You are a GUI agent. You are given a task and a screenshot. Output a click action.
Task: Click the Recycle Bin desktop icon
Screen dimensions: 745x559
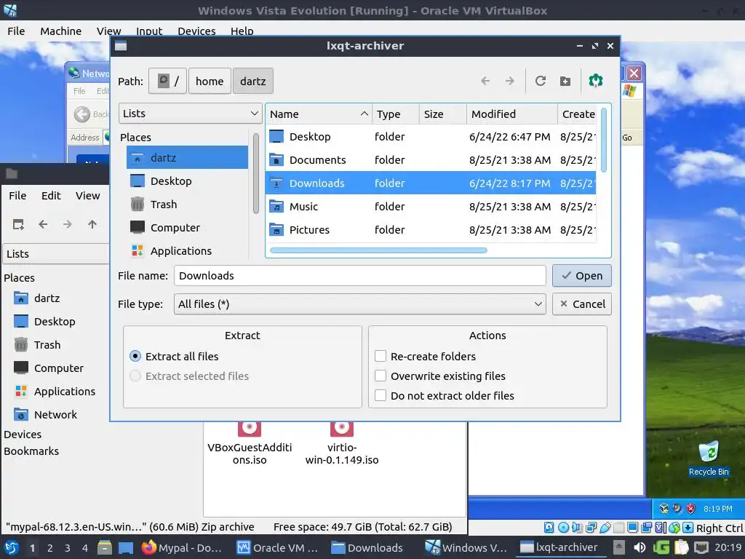pyautogui.click(x=709, y=459)
